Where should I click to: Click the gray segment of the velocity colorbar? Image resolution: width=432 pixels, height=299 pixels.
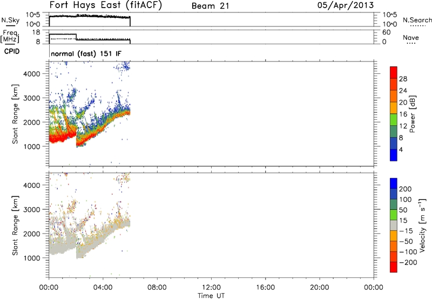(x=394, y=225)
